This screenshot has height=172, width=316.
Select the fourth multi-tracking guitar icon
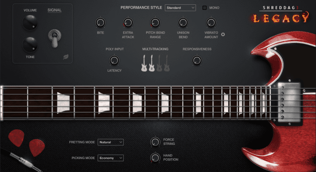pos(167,63)
